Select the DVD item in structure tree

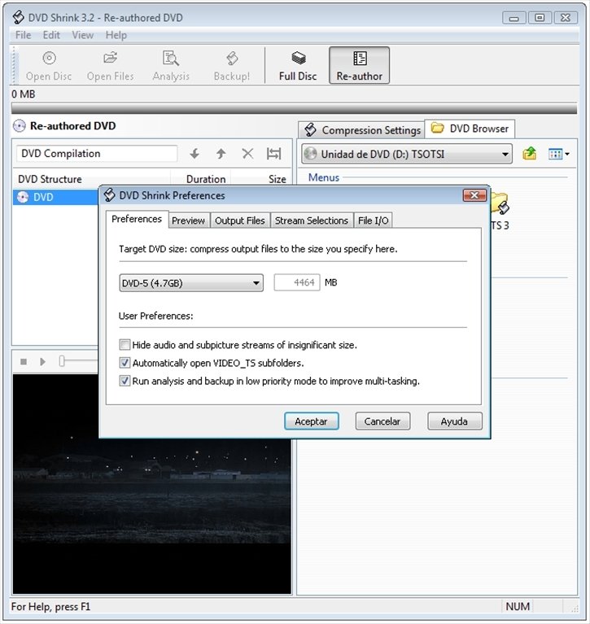pyautogui.click(x=42, y=197)
